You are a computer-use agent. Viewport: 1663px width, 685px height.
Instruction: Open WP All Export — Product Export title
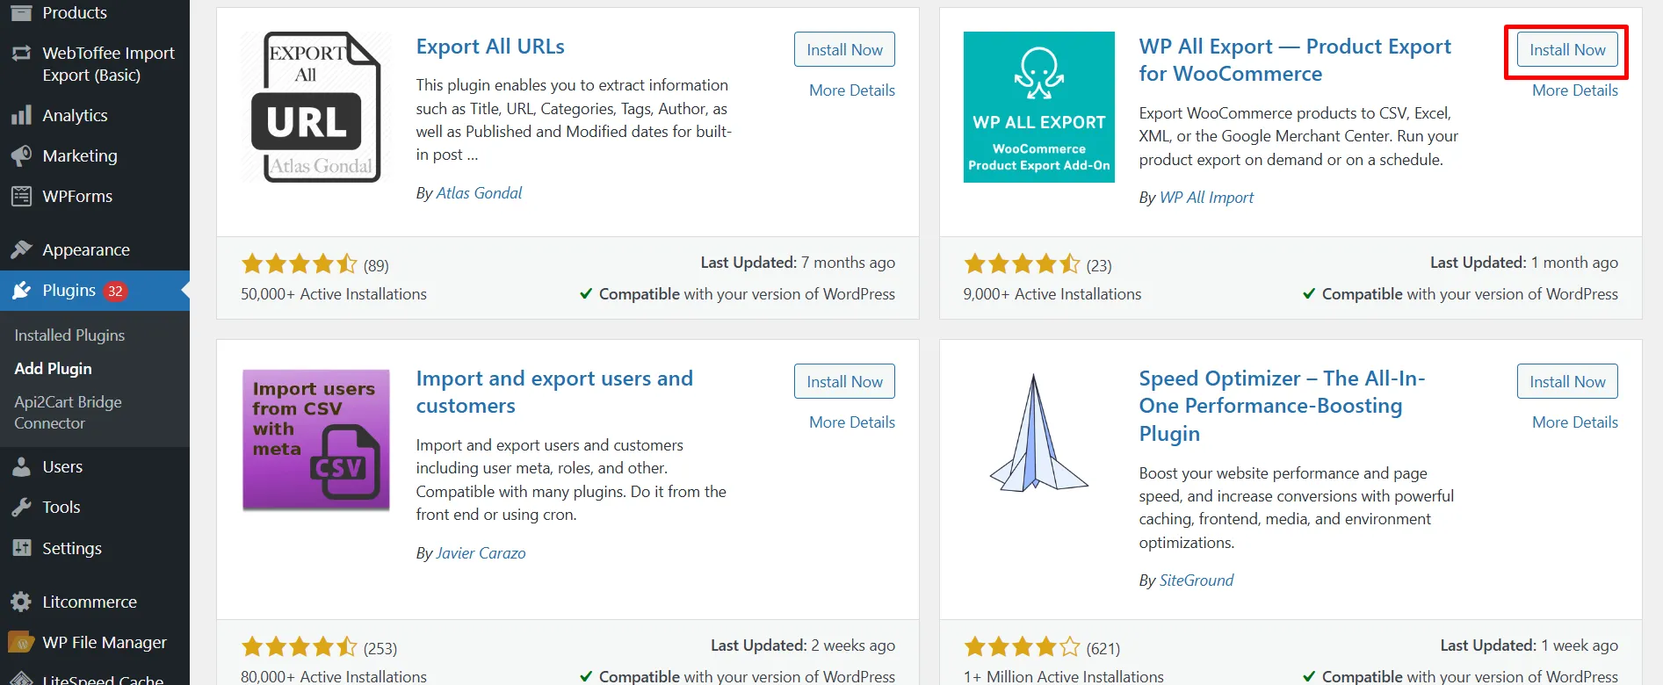[1295, 60]
